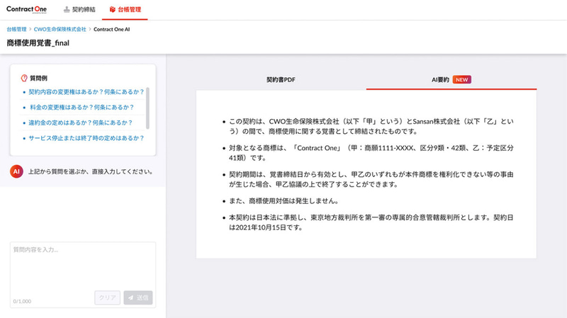The width and height of the screenshot is (567, 318).
Task: Select question 料金の変更権はあるか？何条にあるか？
Action: coord(82,108)
